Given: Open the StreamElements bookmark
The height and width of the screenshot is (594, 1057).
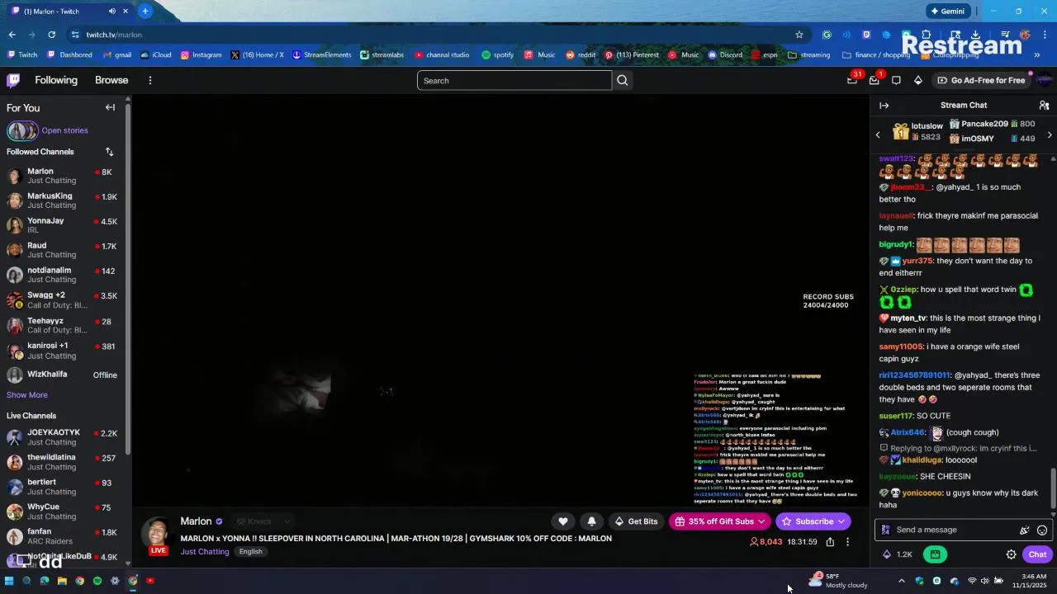Looking at the screenshot, I should [x=321, y=55].
